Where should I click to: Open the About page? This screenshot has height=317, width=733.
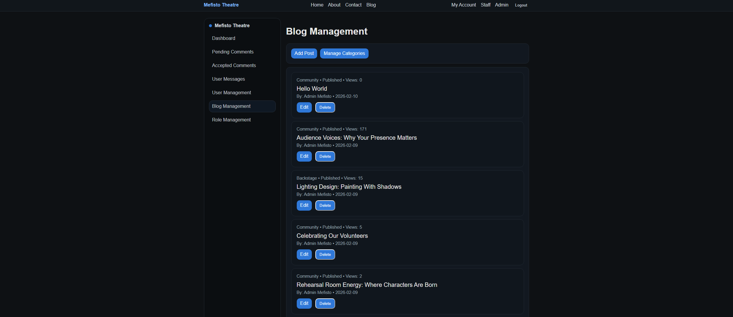(x=334, y=5)
